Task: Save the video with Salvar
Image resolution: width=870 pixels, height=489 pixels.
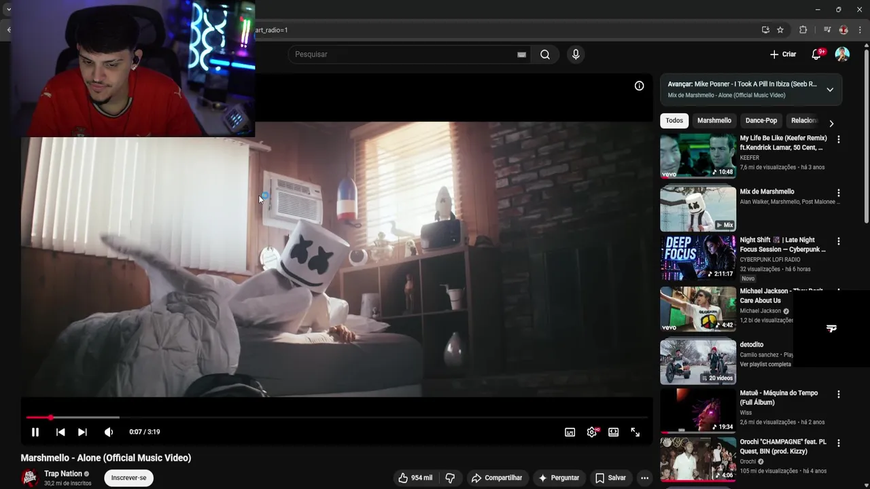Action: point(610,477)
